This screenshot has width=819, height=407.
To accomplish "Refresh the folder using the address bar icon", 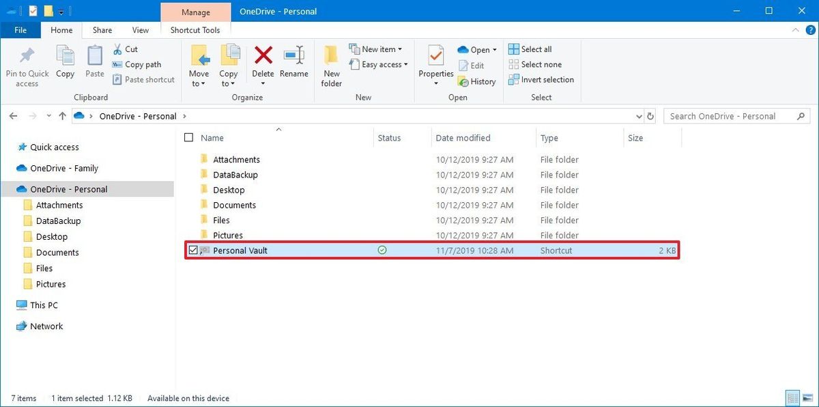I will coord(650,116).
